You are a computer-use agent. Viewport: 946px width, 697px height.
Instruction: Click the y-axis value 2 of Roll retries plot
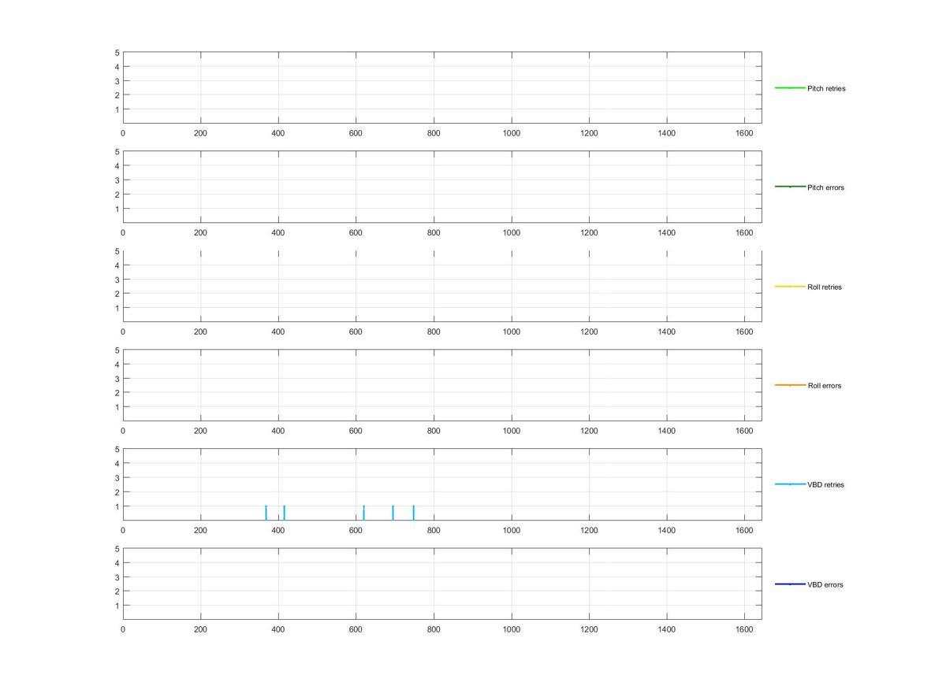click(117, 294)
